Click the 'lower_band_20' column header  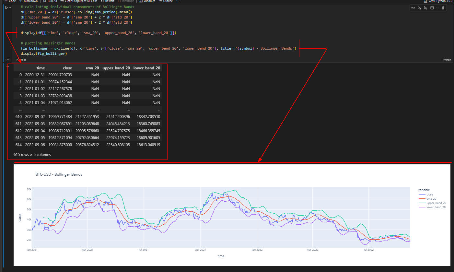tap(146, 68)
